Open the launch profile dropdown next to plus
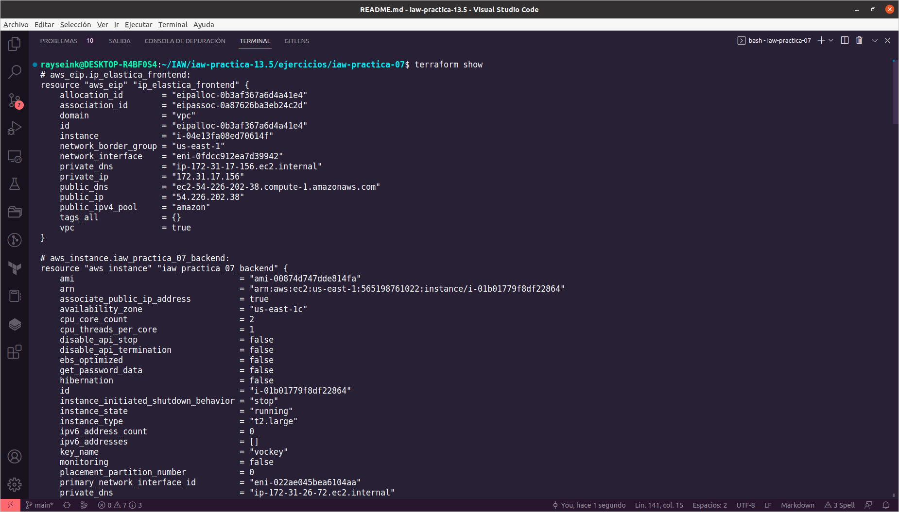 pos(831,41)
